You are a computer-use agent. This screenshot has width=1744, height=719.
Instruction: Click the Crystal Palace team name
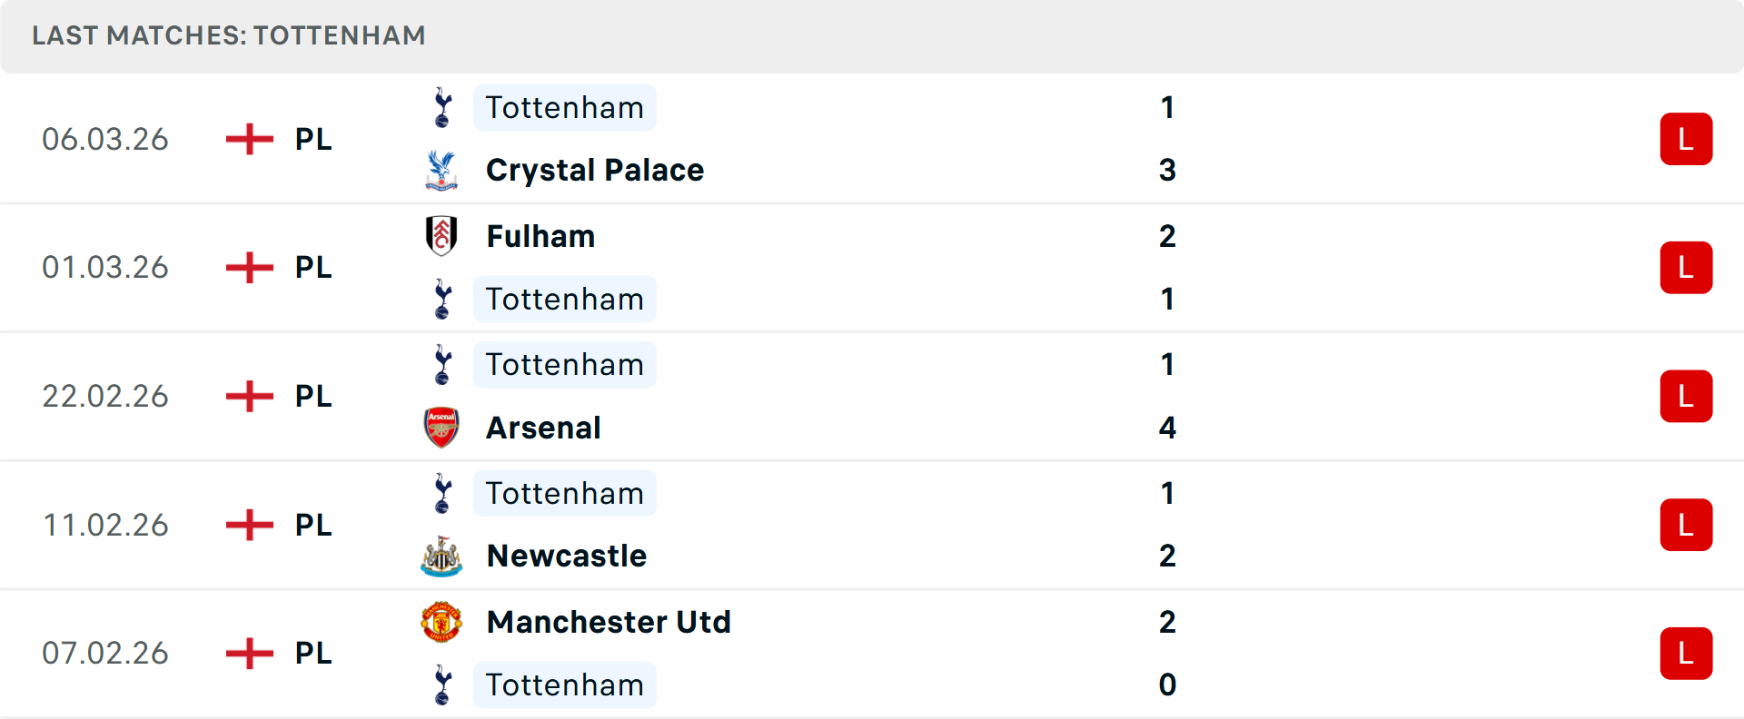(595, 170)
